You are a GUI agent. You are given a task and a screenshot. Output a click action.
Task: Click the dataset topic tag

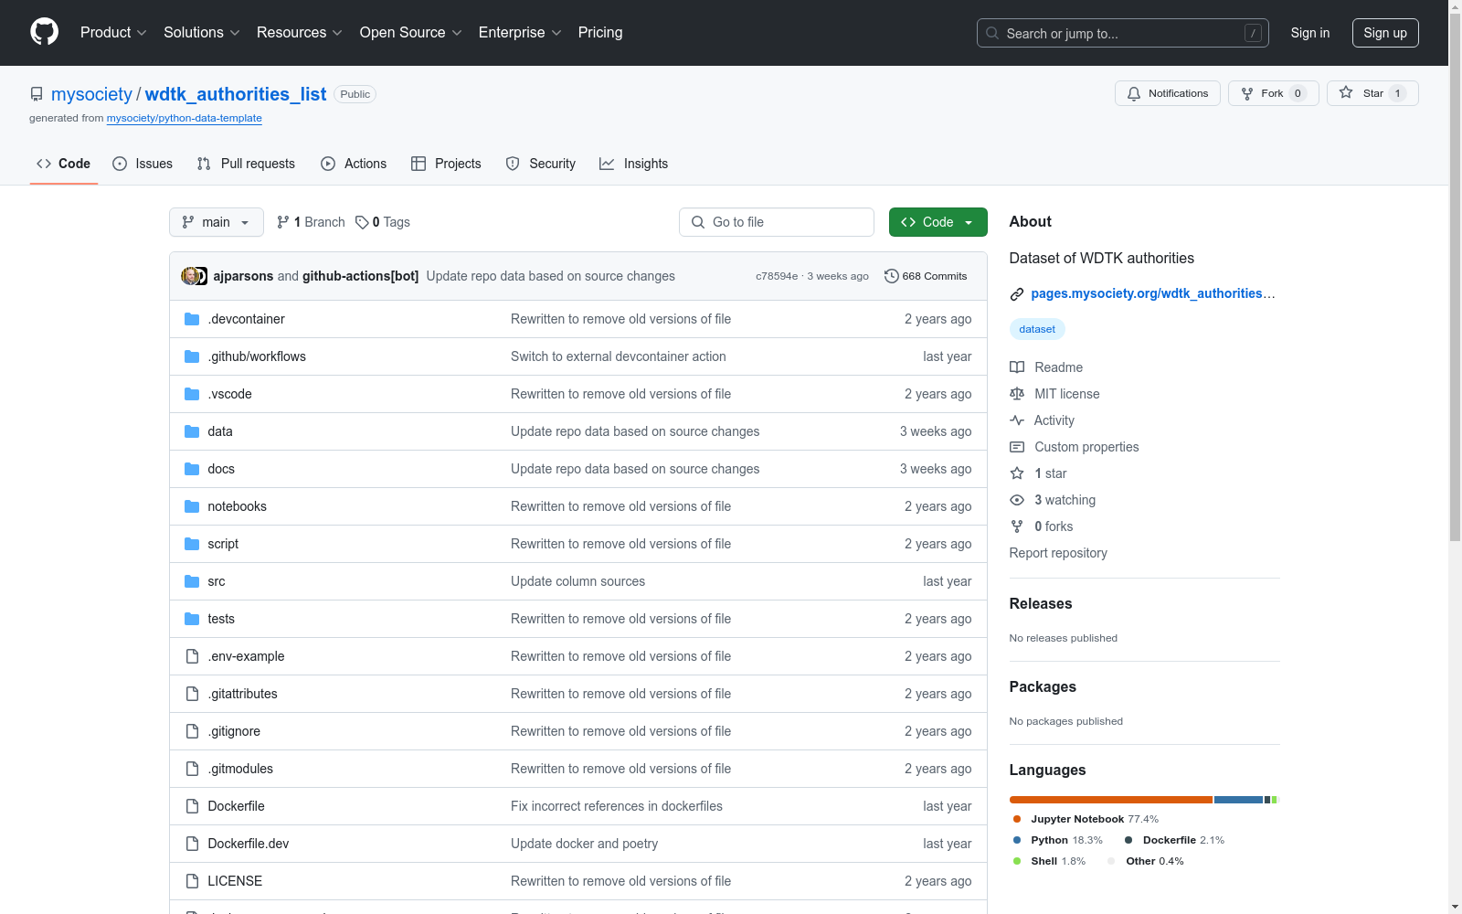pos(1037,329)
